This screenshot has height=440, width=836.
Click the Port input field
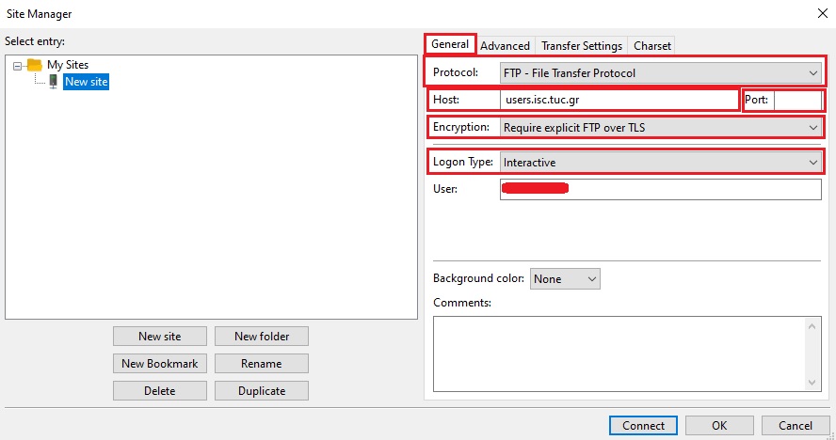tap(796, 100)
